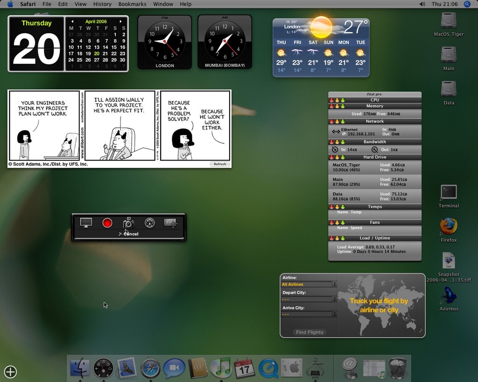Click green button in iStat Network header
The width and height of the screenshot is (478, 382).
[x=342, y=121]
